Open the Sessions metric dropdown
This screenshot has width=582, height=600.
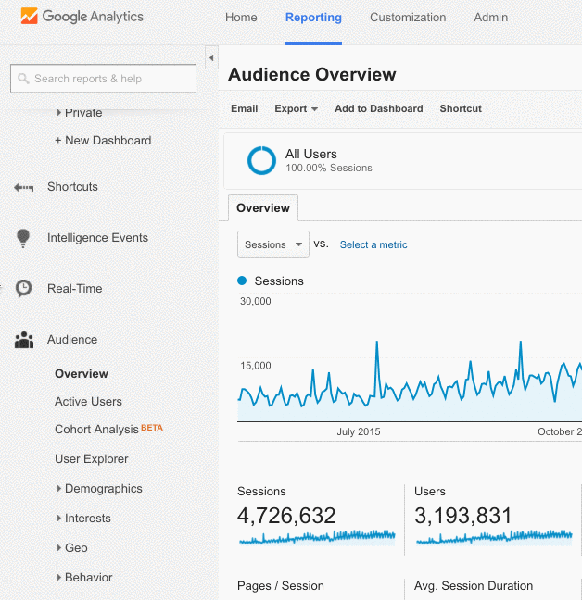click(x=273, y=244)
